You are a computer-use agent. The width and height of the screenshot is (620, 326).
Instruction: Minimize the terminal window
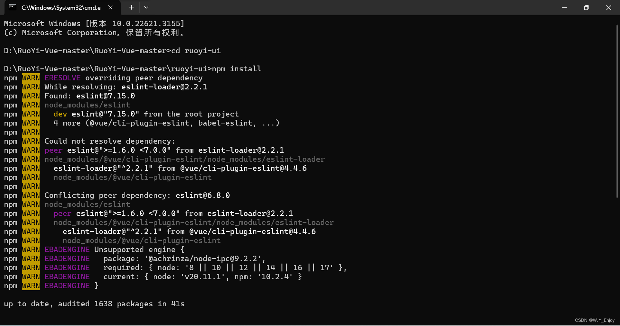pos(564,7)
